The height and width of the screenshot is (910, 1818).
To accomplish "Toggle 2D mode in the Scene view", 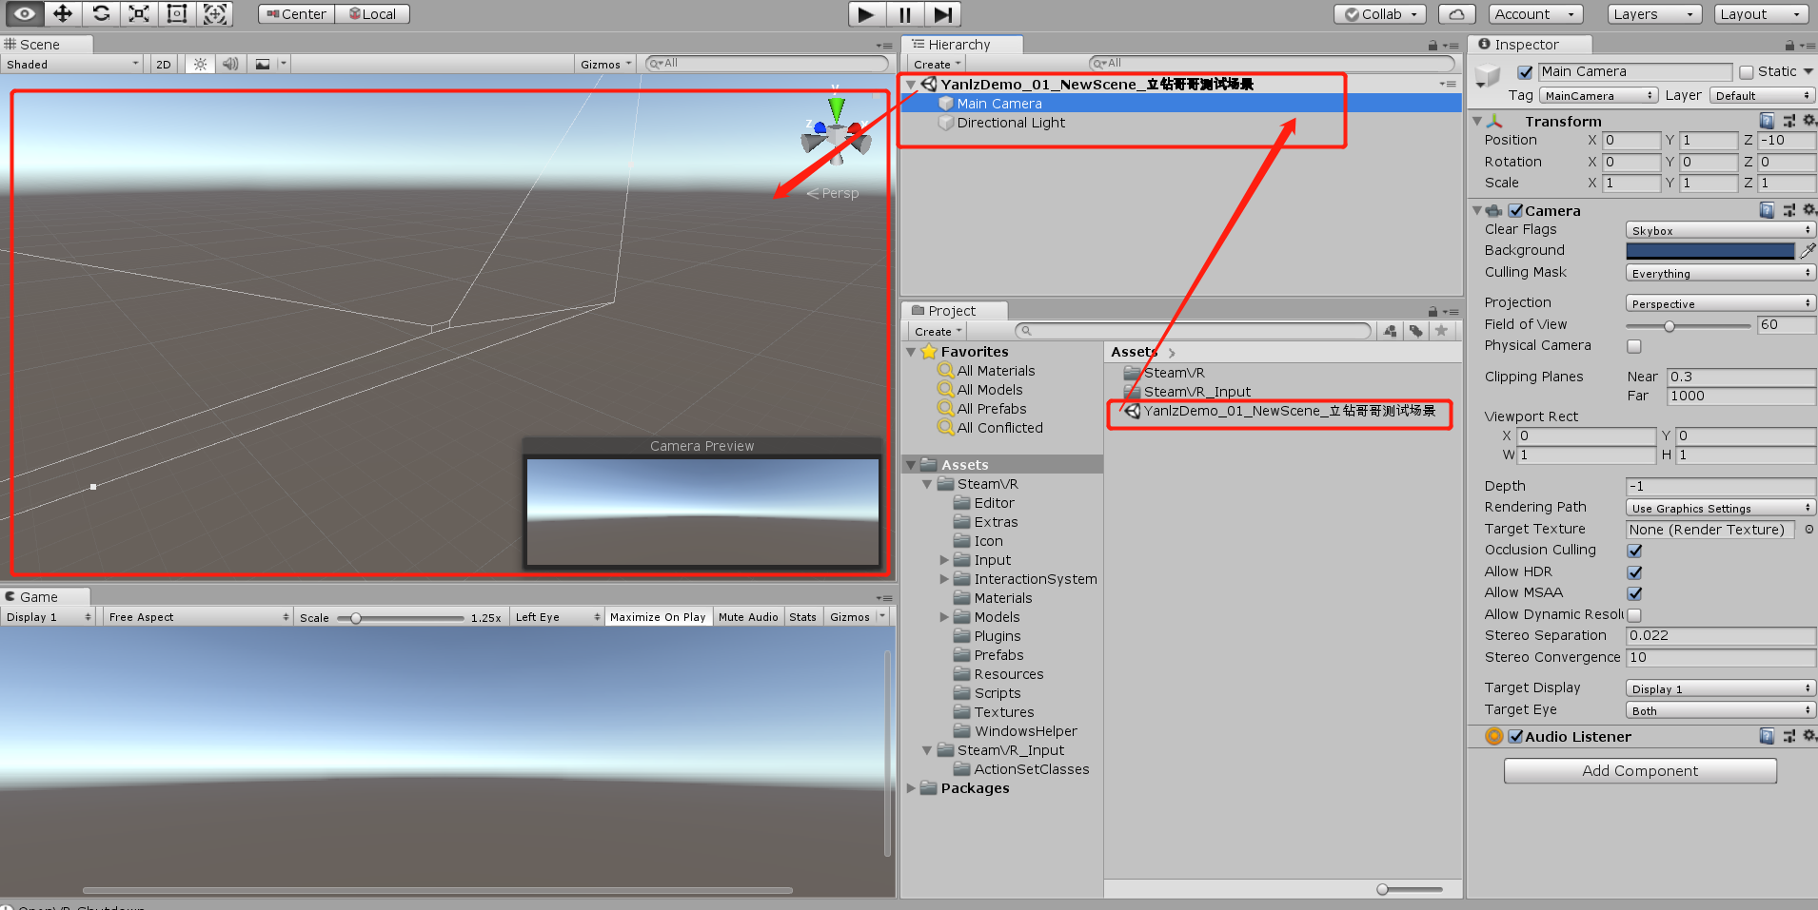I will coord(162,64).
